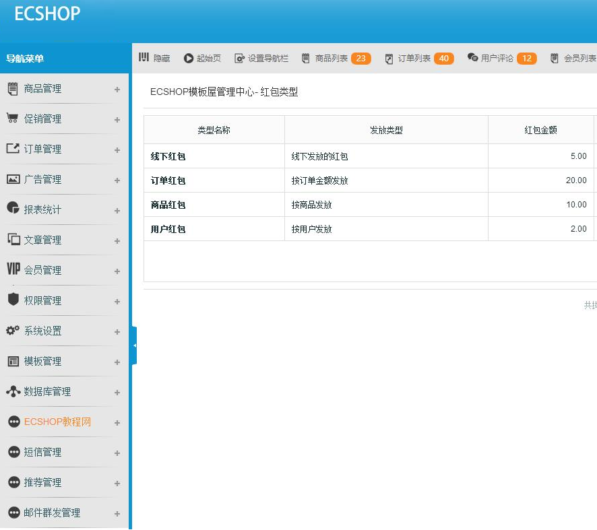
Task: Hide the sidebar with 隐藏 button
Action: 154,58
